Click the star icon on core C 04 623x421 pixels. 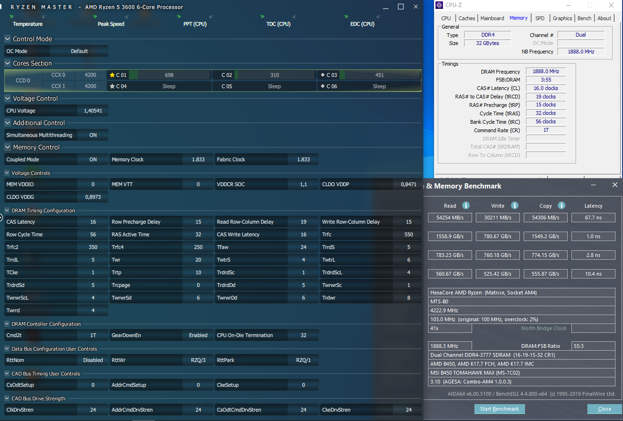coord(112,86)
